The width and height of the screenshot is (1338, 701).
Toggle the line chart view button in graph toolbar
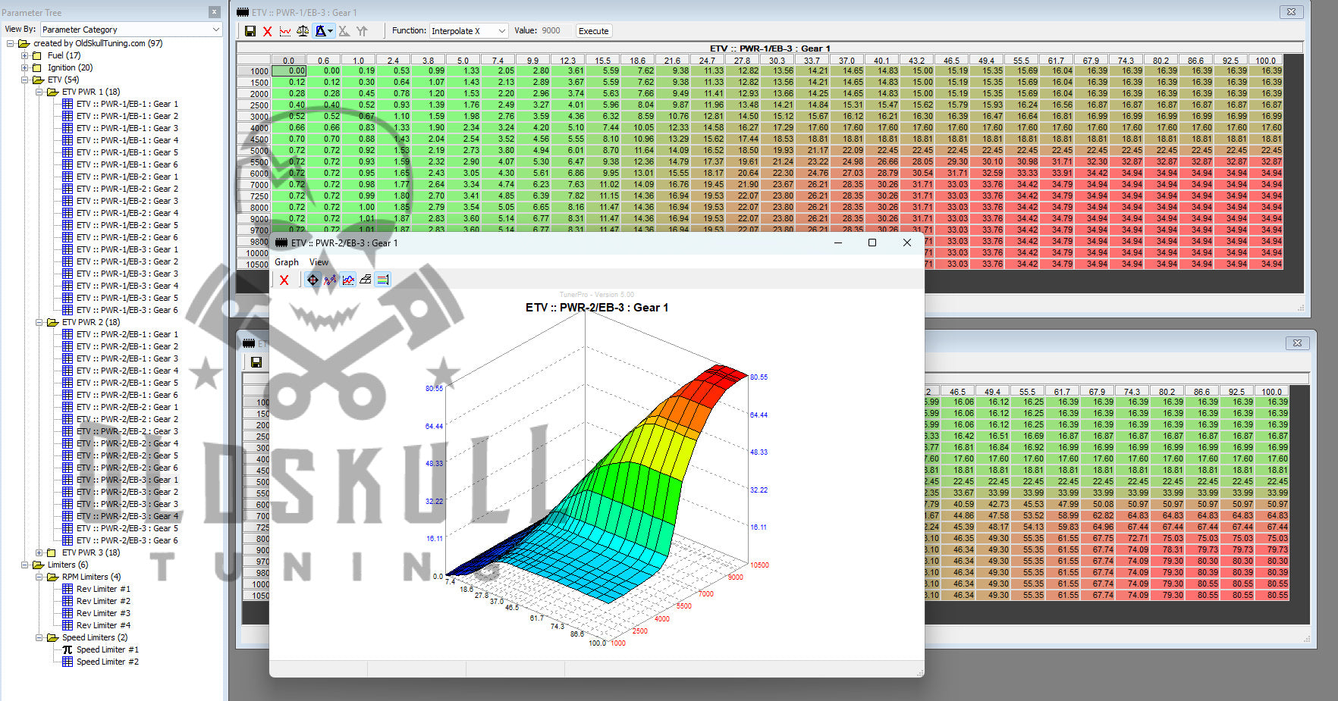click(348, 280)
